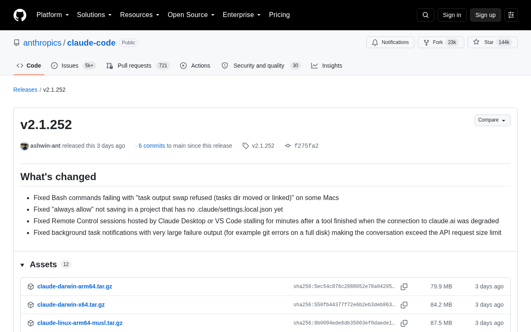Screen dimensions: 531x332
Task: Go back to Releases breadcrumb
Action: click(25, 90)
